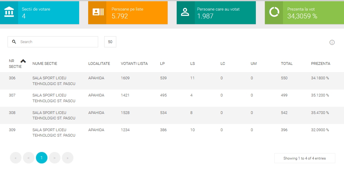The image size is (344, 171).
Task: Sort table by TOTAL column
Action: click(x=287, y=64)
